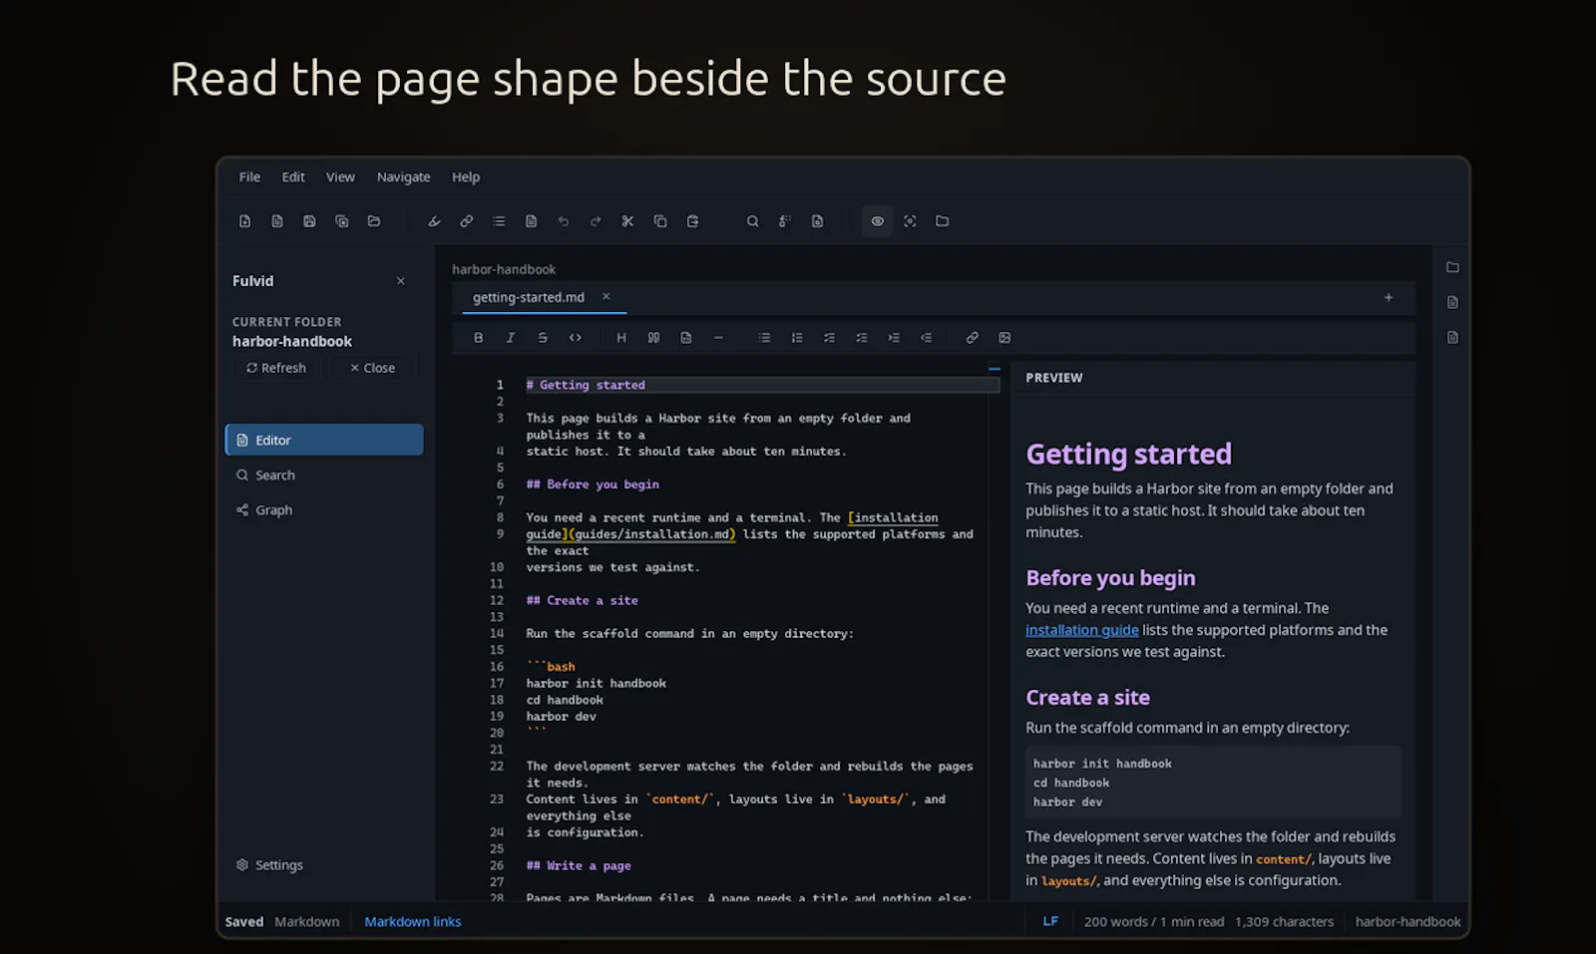Open a folder using the toolbar icon
The width and height of the screenshot is (1596, 954).
[x=374, y=221]
